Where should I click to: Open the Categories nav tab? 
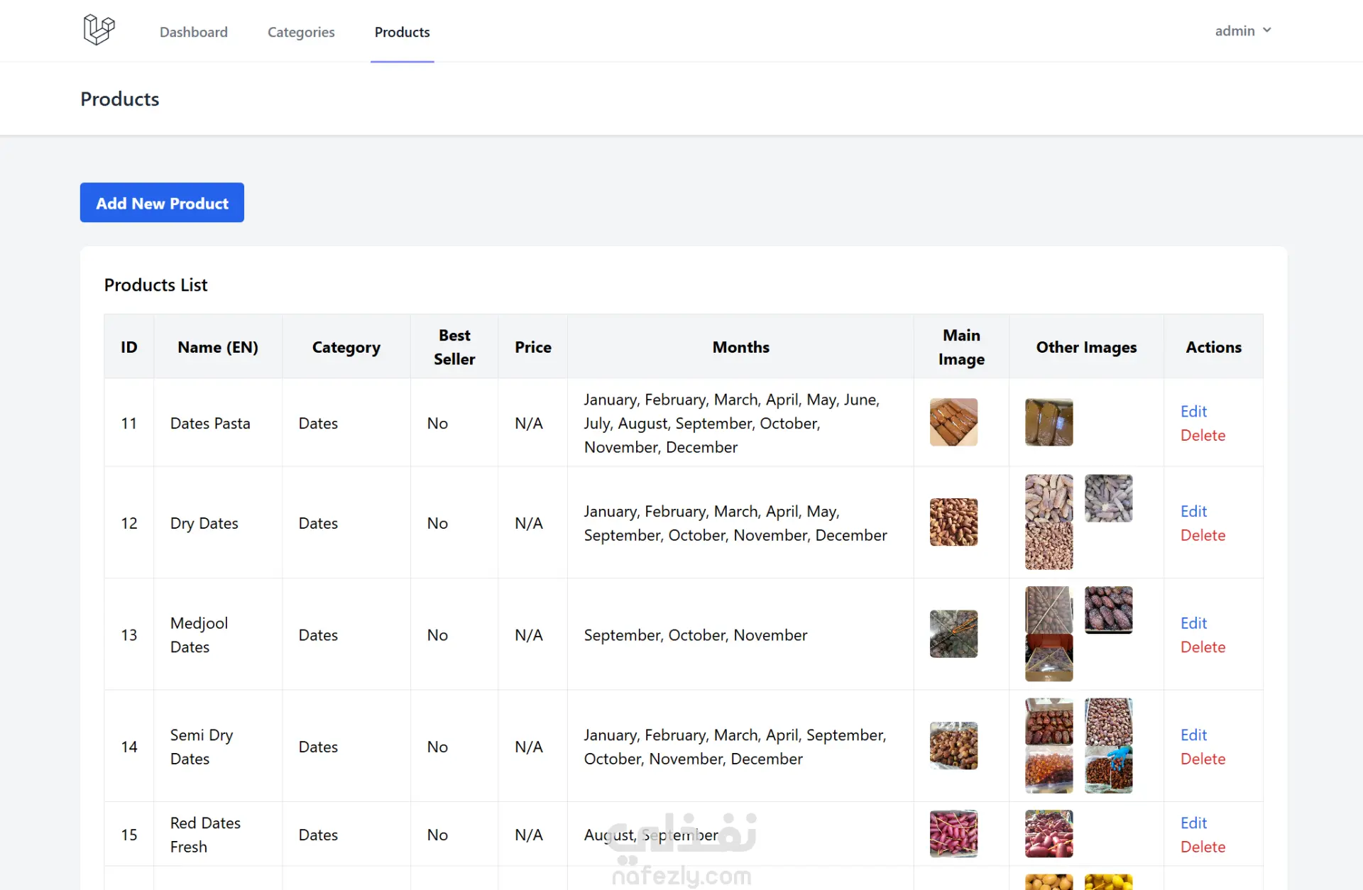click(x=301, y=32)
